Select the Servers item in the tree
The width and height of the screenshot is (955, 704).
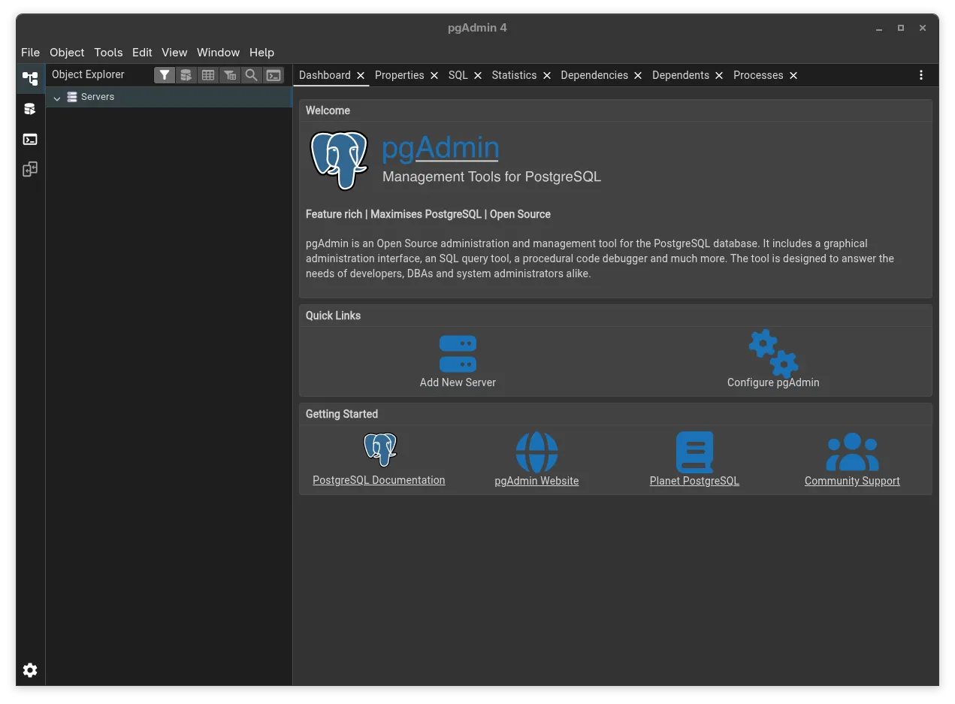[98, 97]
